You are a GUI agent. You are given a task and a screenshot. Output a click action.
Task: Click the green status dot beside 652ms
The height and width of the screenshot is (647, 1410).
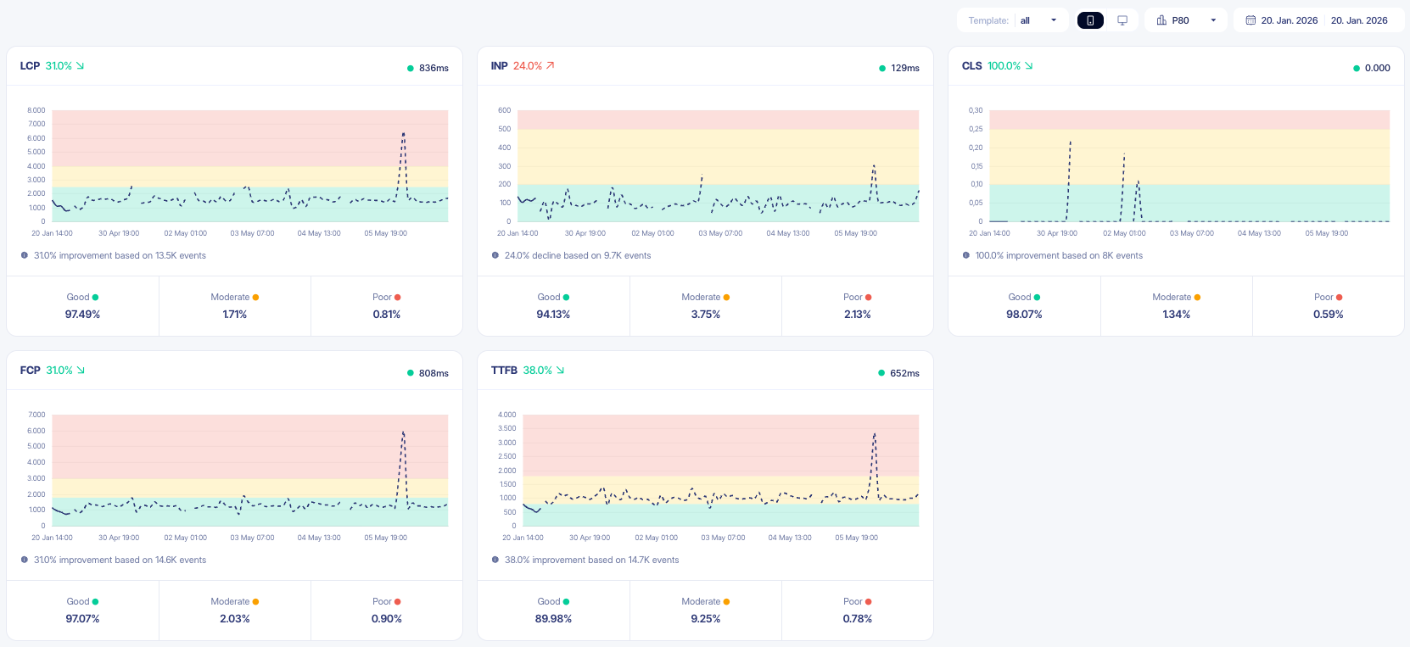881,373
